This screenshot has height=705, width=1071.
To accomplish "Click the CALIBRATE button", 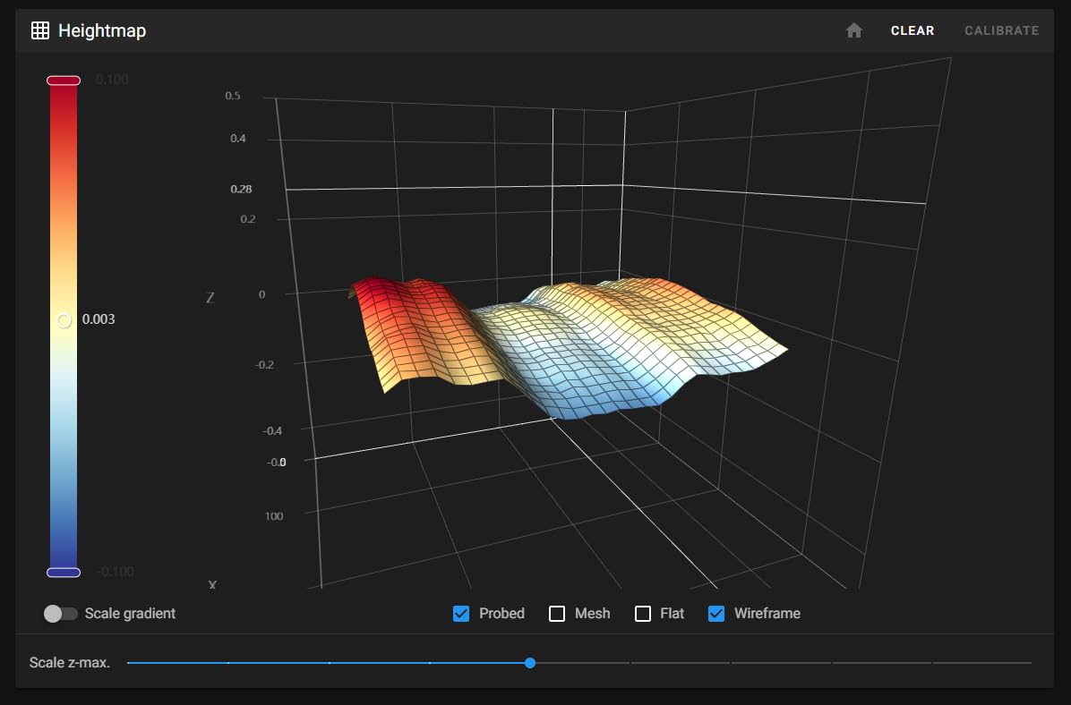I will pyautogui.click(x=1001, y=30).
